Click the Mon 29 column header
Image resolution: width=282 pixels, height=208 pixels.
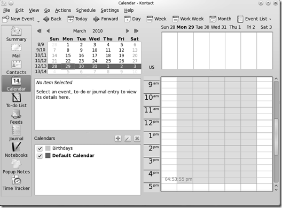[185, 27]
